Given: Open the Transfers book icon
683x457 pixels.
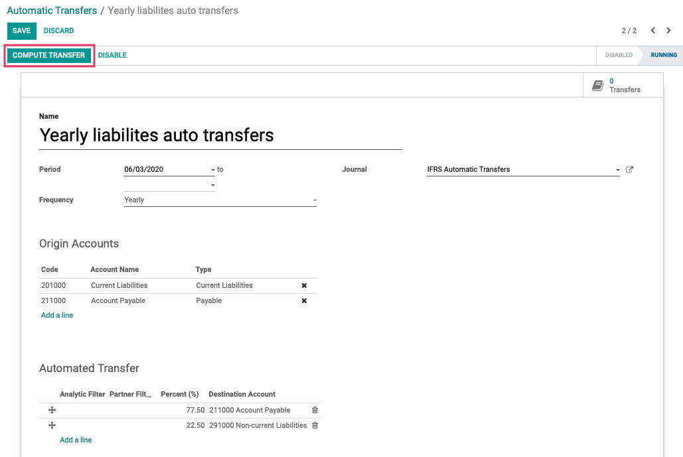Looking at the screenshot, I should pyautogui.click(x=597, y=86).
